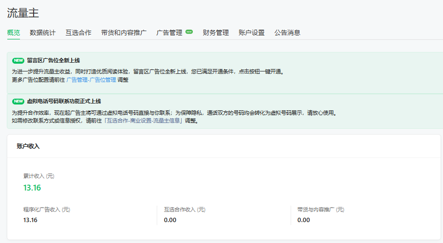Image resolution: width=443 pixels, height=243 pixels.
Task: Click the 虚拟电话号码联系功能正式上线 notice title
Action: click(x=64, y=101)
